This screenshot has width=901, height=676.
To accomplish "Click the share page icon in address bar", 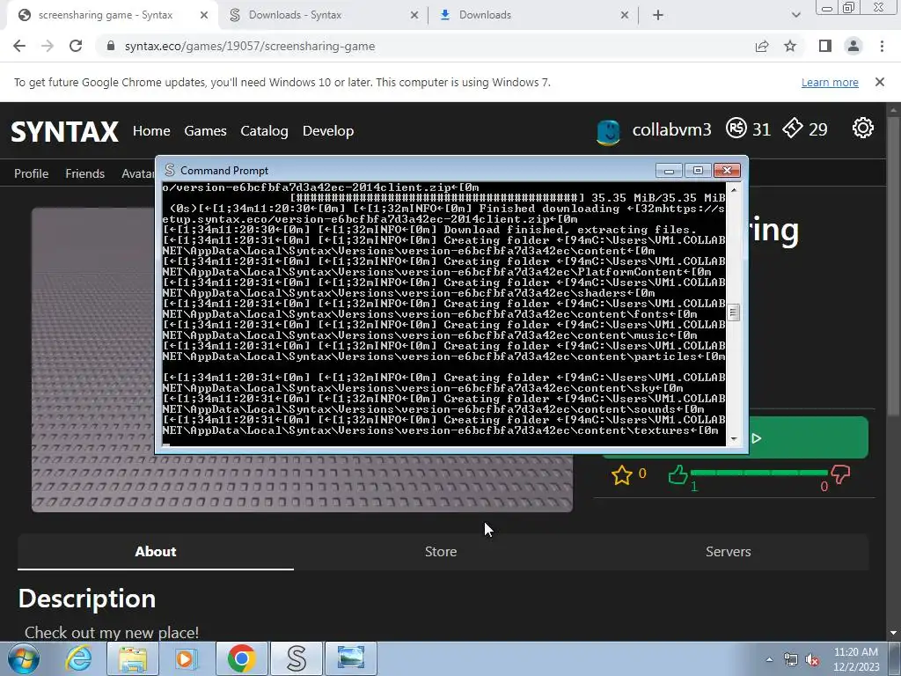I will [762, 46].
